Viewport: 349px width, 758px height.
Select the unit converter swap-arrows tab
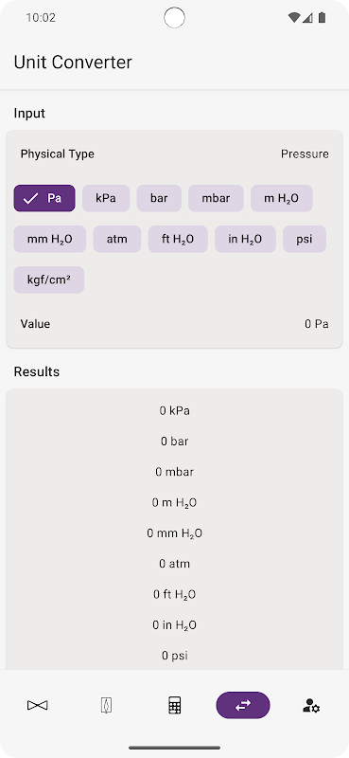point(243,705)
